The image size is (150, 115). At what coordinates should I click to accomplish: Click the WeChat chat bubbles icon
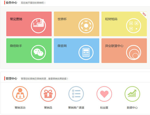38,52
